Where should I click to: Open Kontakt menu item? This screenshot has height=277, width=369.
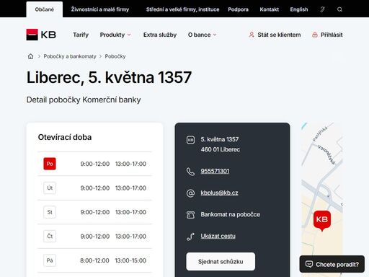[270, 9]
